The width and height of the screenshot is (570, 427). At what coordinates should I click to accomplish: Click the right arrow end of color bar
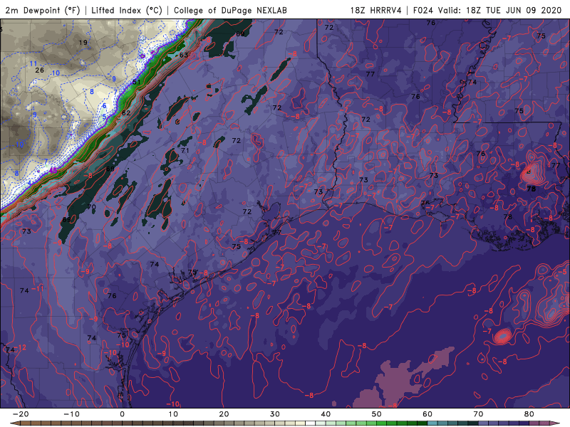point(556,423)
